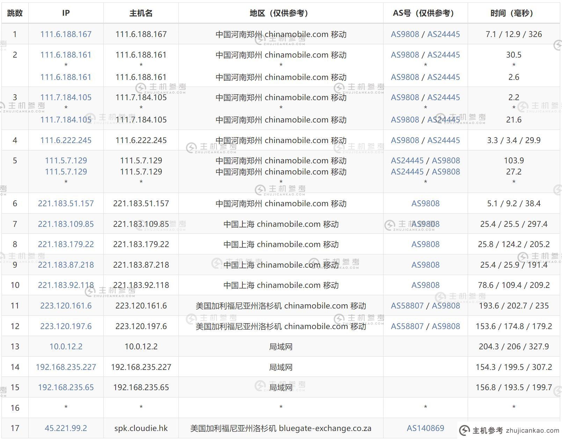Click latency cell 154.3 / 199.5 / 307.2
Image resolution: width=562 pixels, height=439 pixels.
(x=514, y=367)
